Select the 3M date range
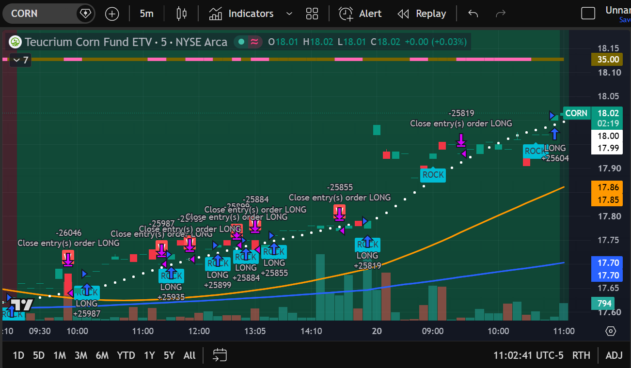The height and width of the screenshot is (368, 631). (81, 355)
